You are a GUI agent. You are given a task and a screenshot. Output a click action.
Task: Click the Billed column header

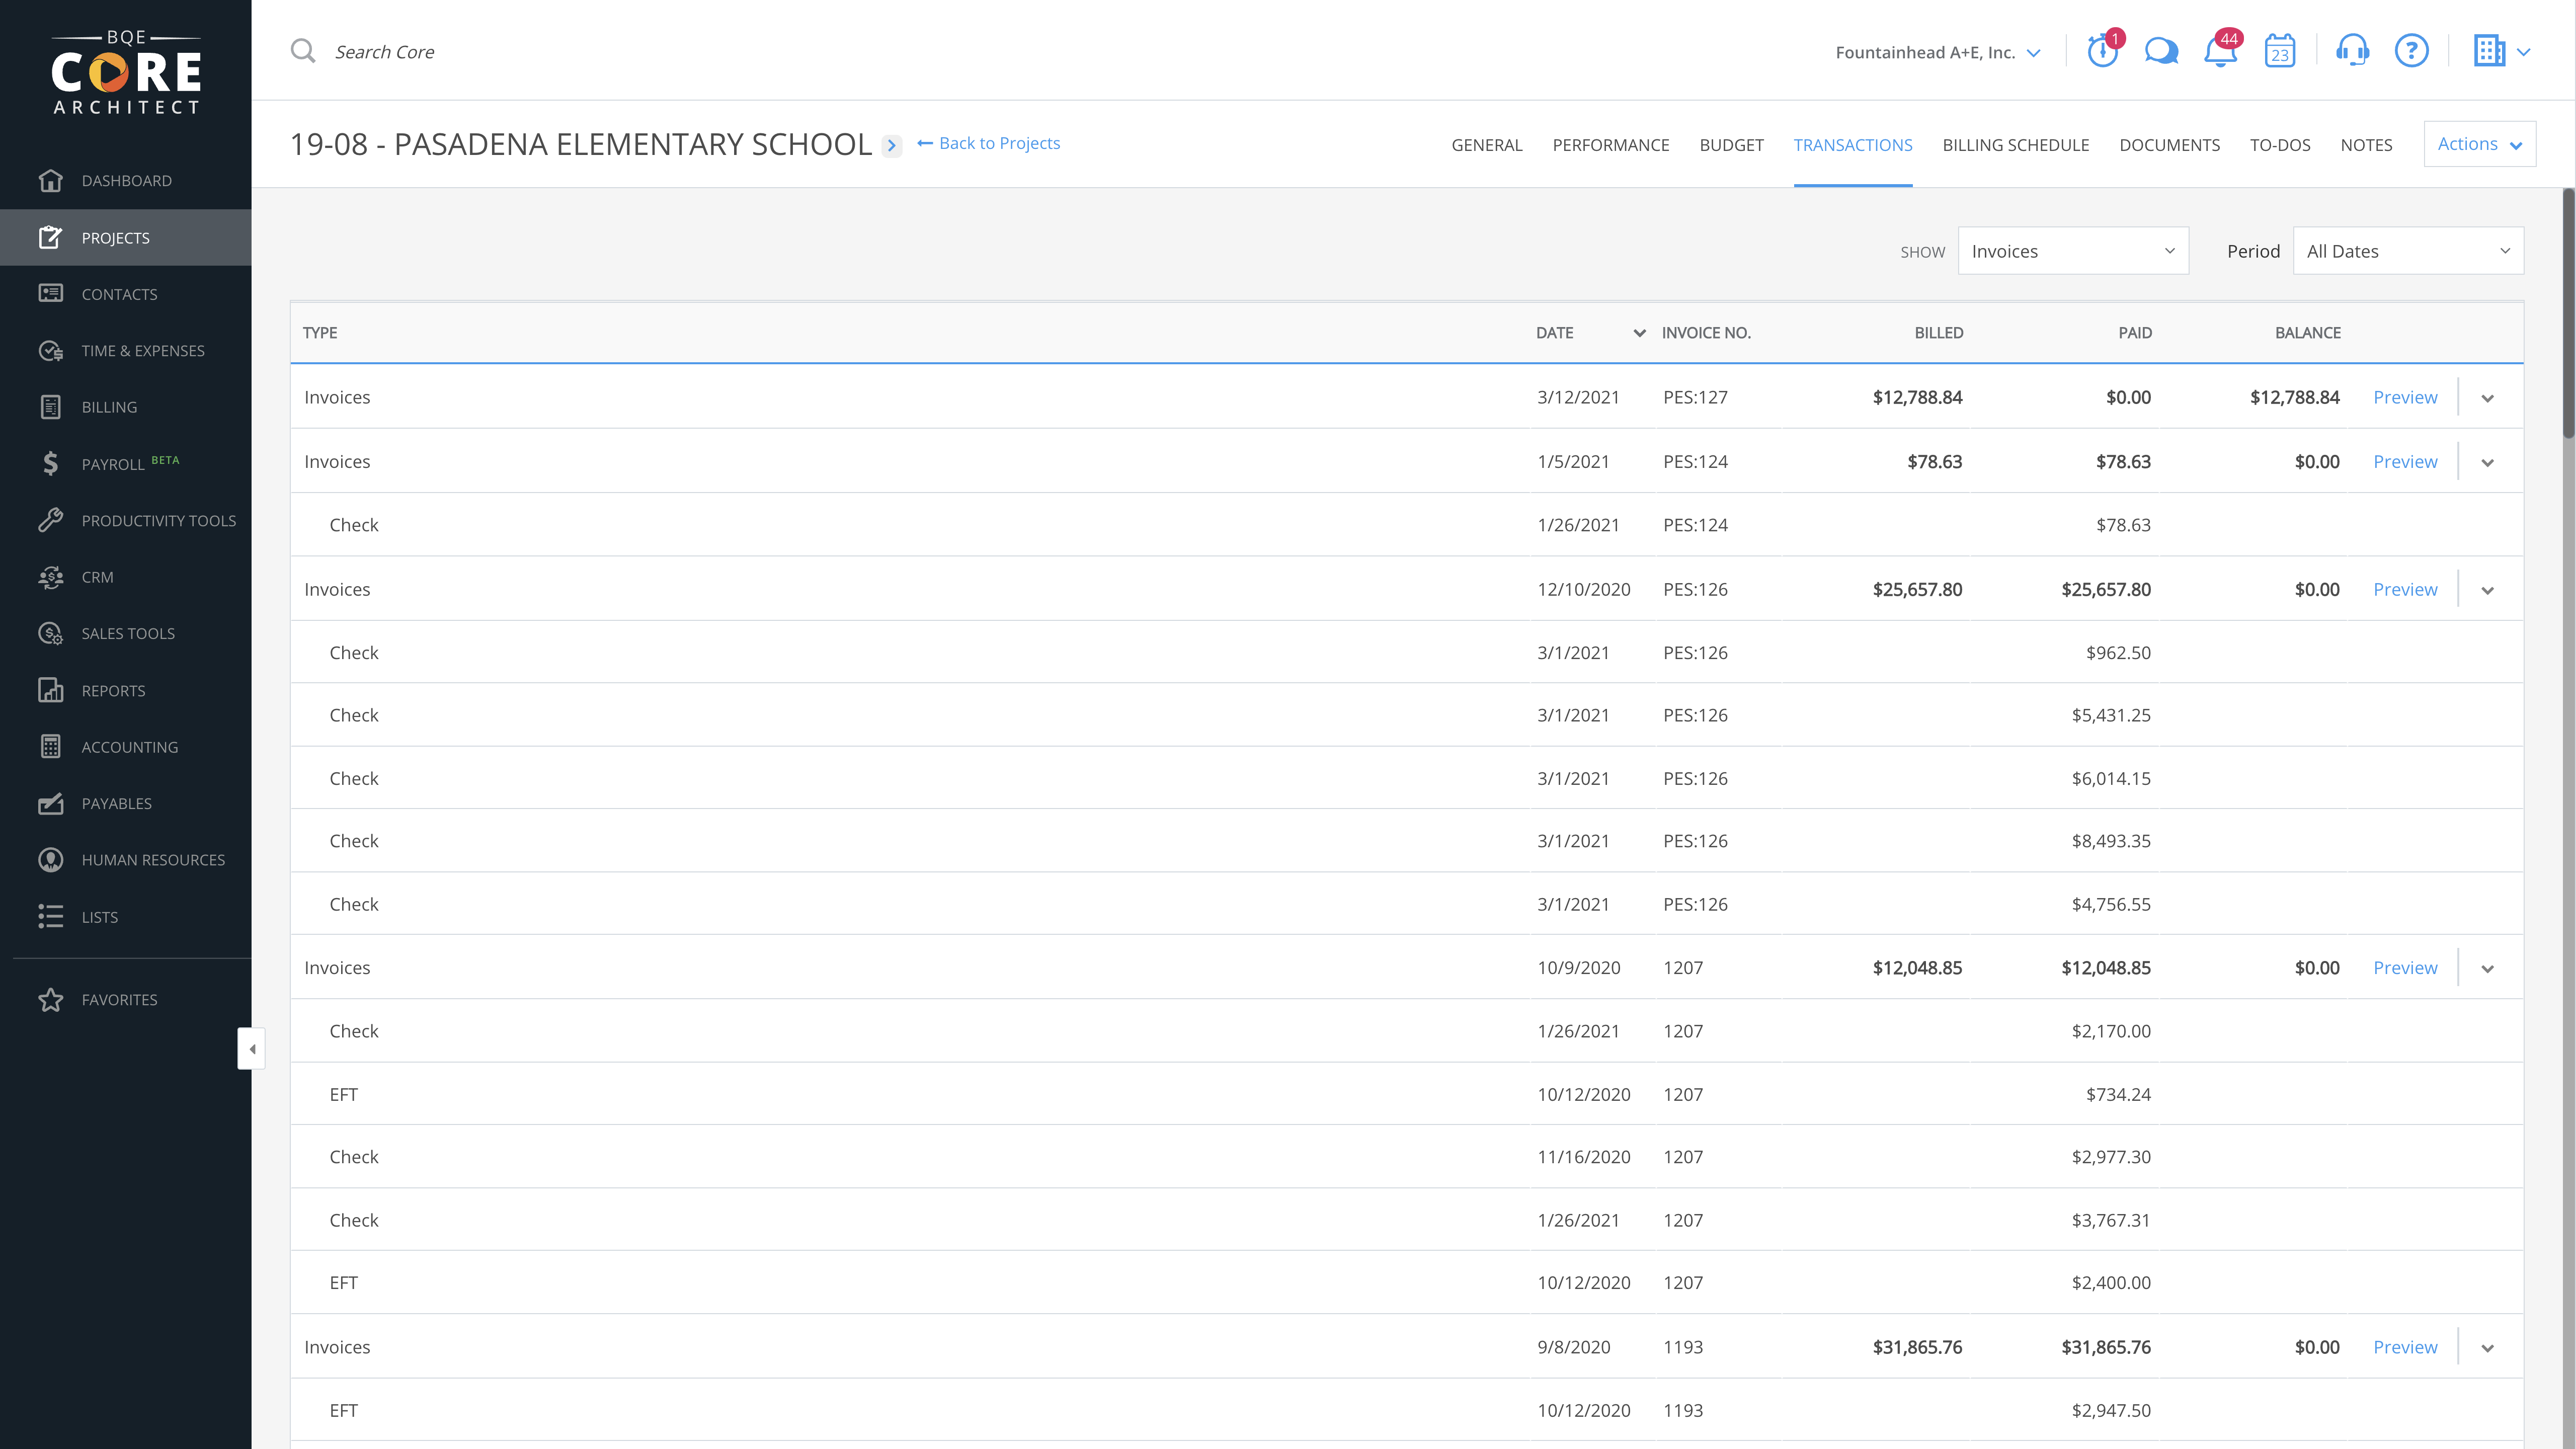(x=1938, y=332)
